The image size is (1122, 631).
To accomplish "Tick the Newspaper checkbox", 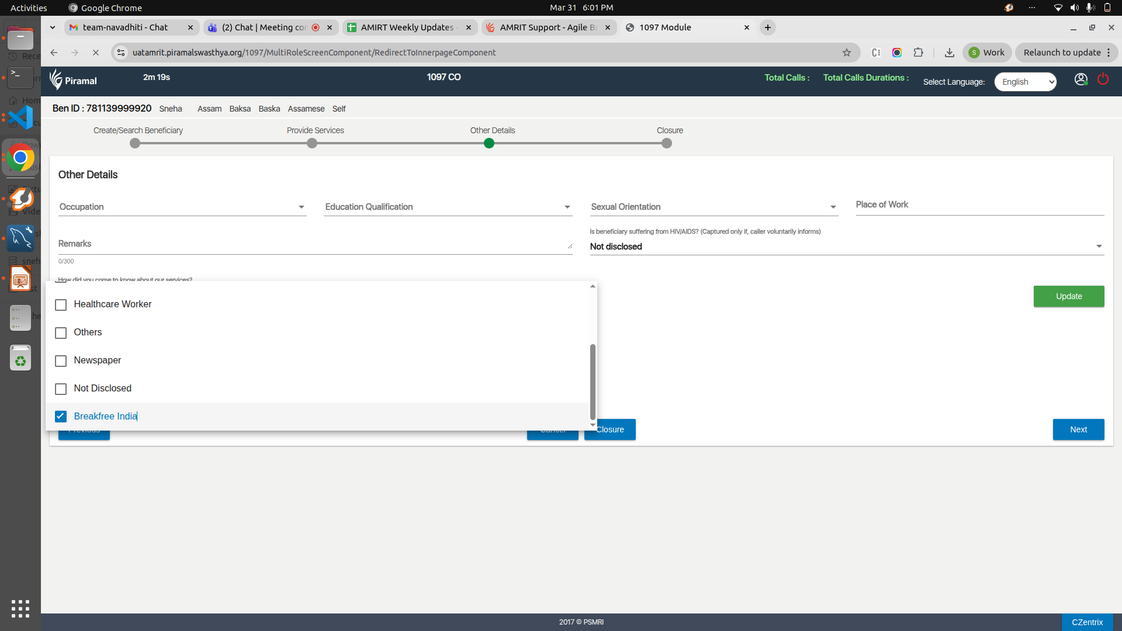I will 61,361.
